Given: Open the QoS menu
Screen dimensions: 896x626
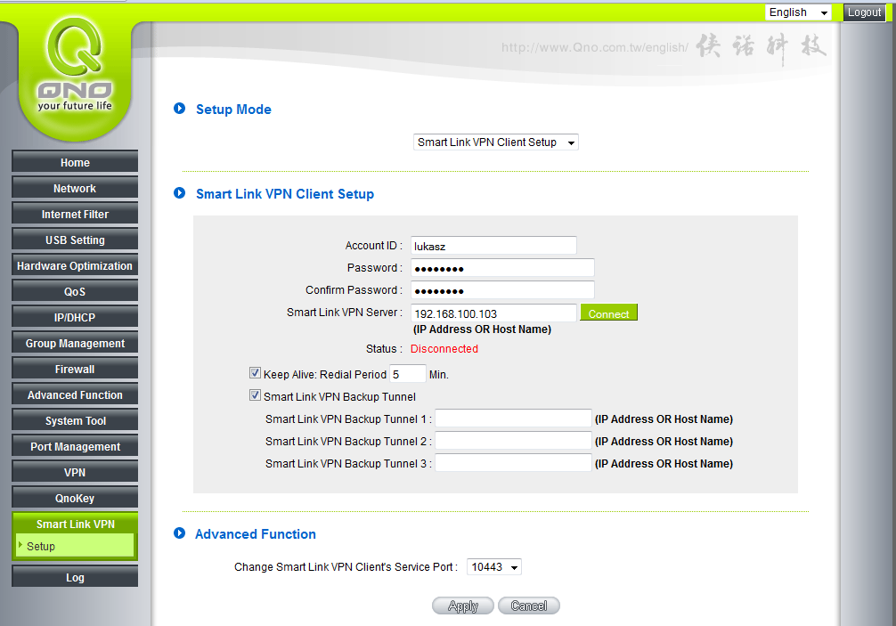Looking at the screenshot, I should click(x=75, y=291).
